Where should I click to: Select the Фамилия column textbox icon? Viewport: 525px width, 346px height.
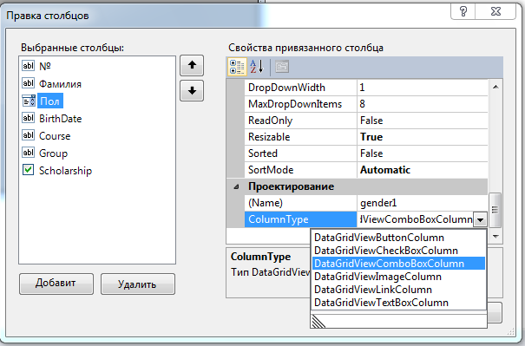click(28, 83)
